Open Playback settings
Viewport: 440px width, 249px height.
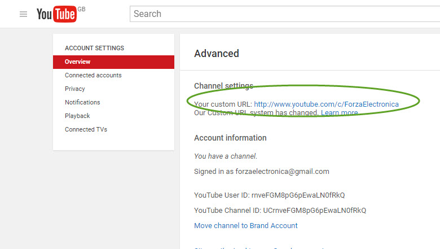click(x=77, y=116)
